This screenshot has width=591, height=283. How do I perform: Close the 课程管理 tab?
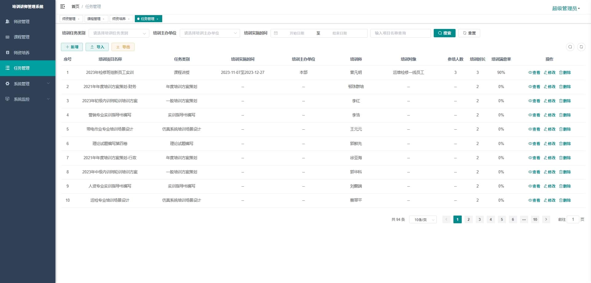click(x=104, y=19)
